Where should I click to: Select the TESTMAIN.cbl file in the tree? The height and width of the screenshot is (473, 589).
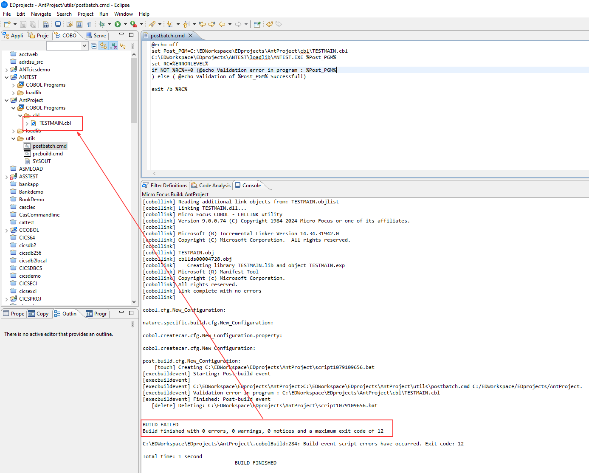click(55, 123)
